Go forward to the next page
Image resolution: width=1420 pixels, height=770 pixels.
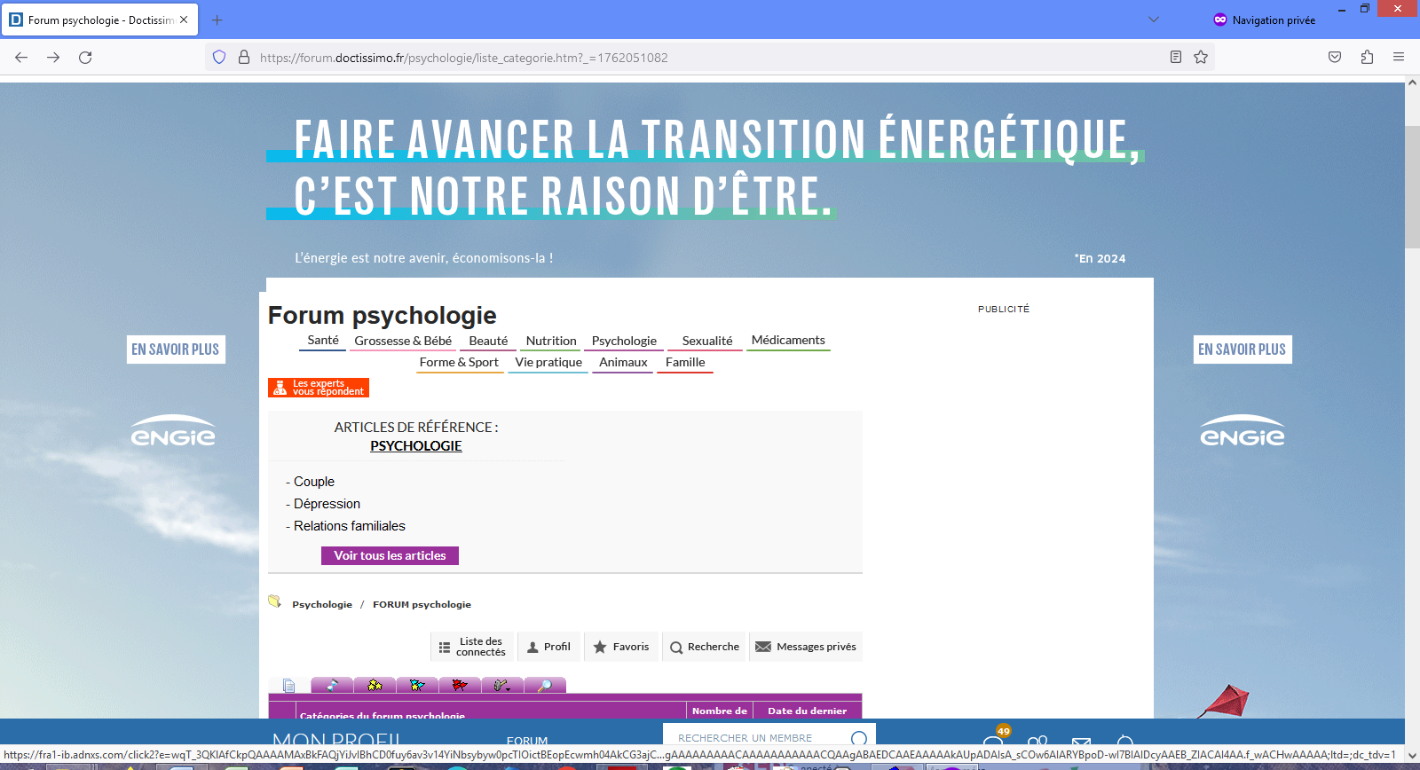point(53,58)
